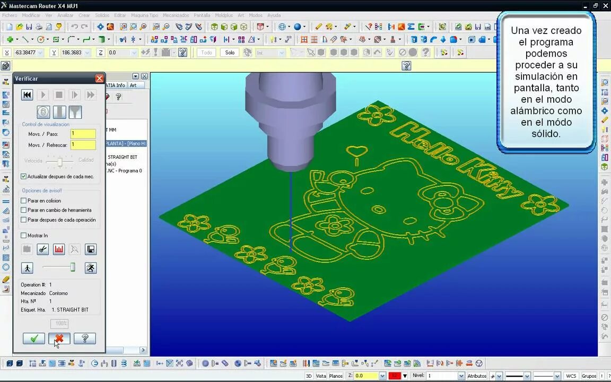This screenshot has width=611, height=382.
Task: Undo the last action
Action: click(74, 27)
